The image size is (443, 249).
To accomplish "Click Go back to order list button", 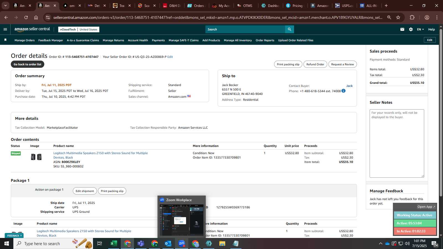I will click(x=27, y=64).
